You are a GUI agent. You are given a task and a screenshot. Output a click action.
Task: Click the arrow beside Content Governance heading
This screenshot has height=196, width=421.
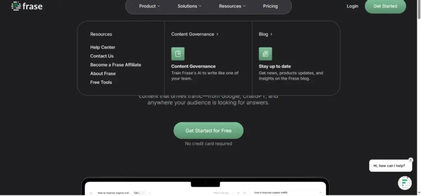[217, 34]
